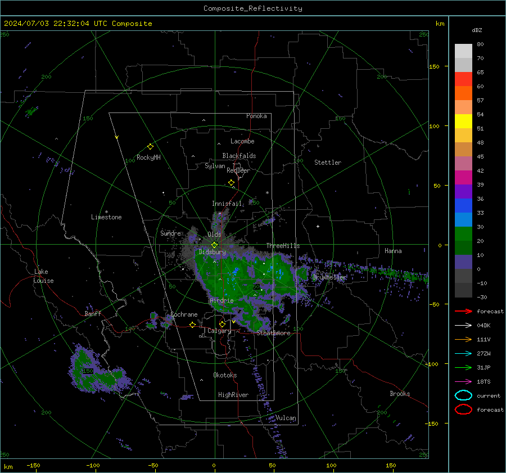Pick the light grey 70-80 dBZ band
Viewport: 506px width, 473px height.
point(463,51)
